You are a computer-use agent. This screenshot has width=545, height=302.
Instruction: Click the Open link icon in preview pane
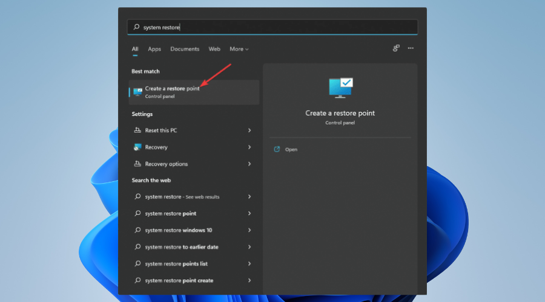[x=277, y=149]
